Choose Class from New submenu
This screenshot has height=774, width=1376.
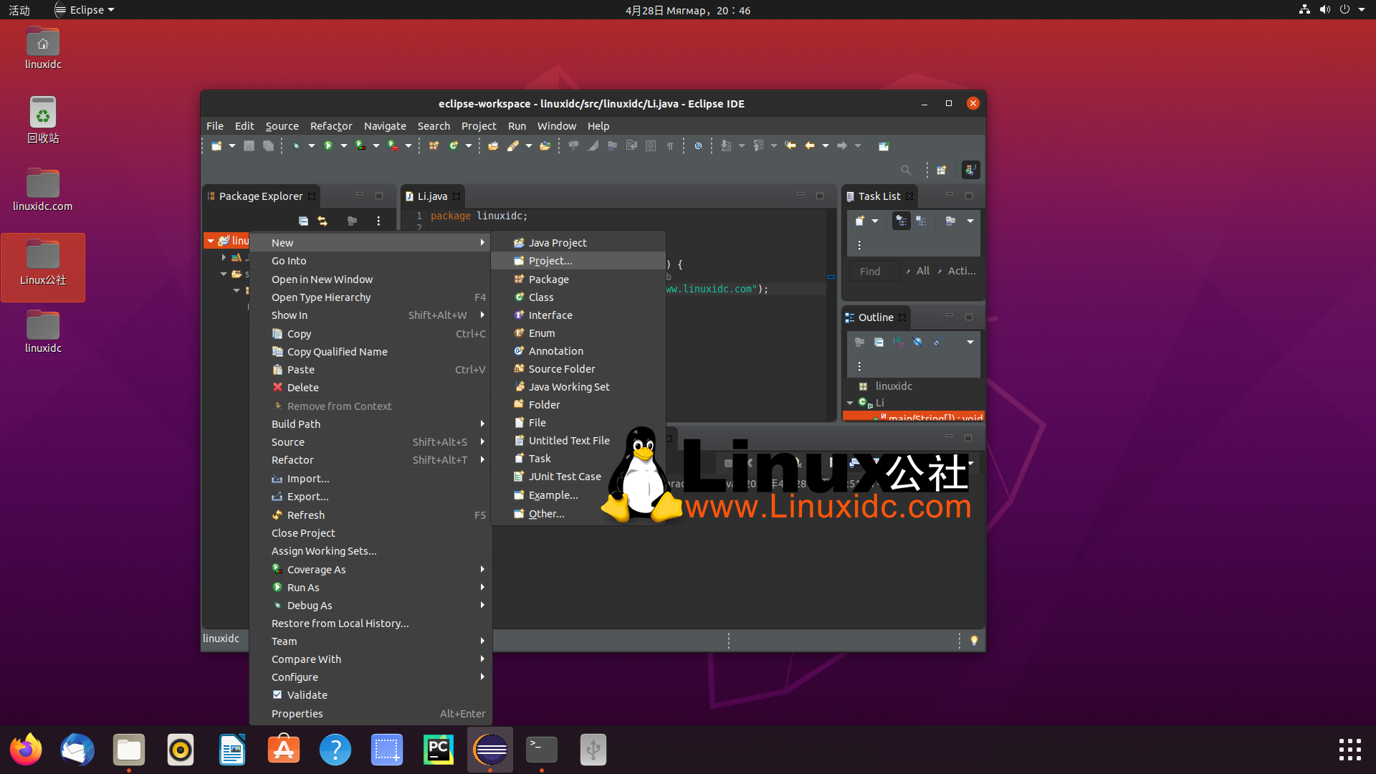point(578,297)
